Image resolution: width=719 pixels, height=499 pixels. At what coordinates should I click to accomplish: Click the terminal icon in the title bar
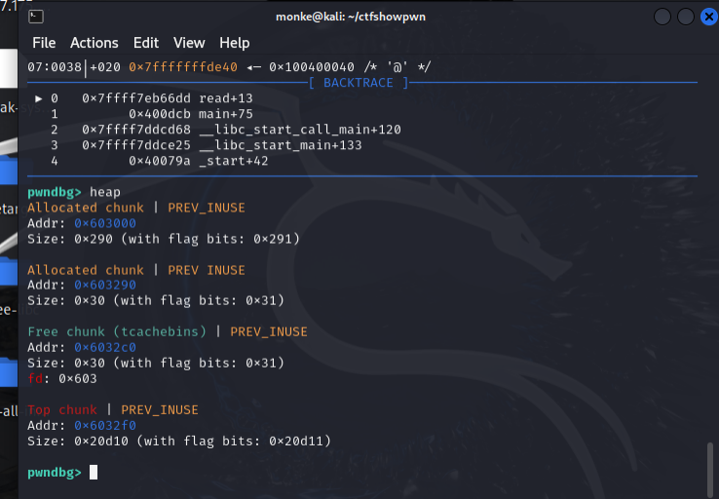34,17
